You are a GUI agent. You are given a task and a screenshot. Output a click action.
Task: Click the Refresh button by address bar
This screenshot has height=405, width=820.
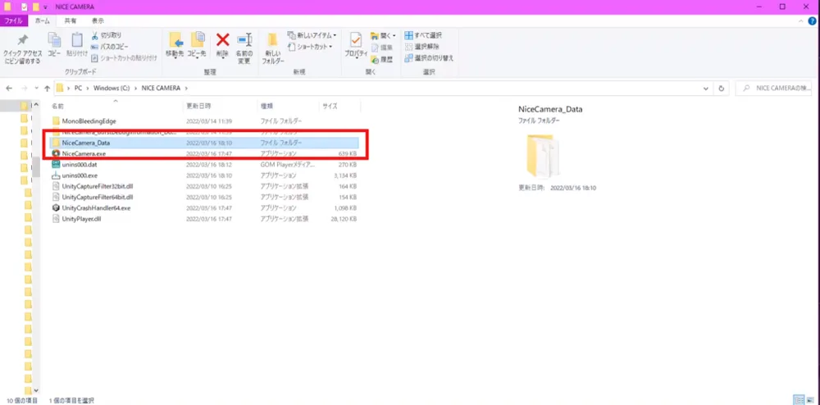[722, 89]
